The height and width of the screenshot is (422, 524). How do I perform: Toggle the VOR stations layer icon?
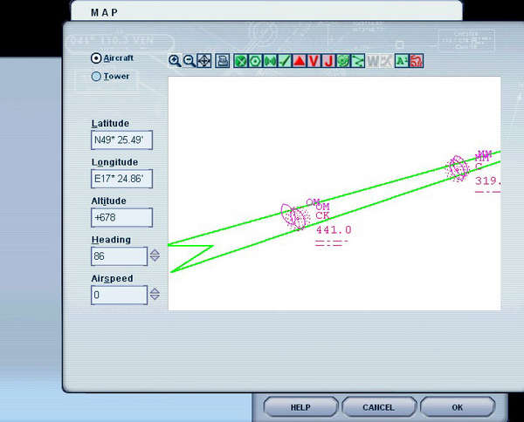255,61
